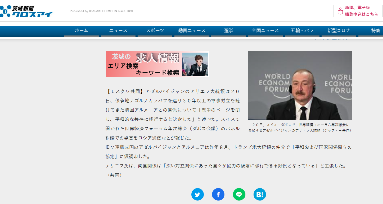The image size is (383, 204).
Task: Bookmark the article with Hatena B! icon
Action: pyautogui.click(x=260, y=194)
